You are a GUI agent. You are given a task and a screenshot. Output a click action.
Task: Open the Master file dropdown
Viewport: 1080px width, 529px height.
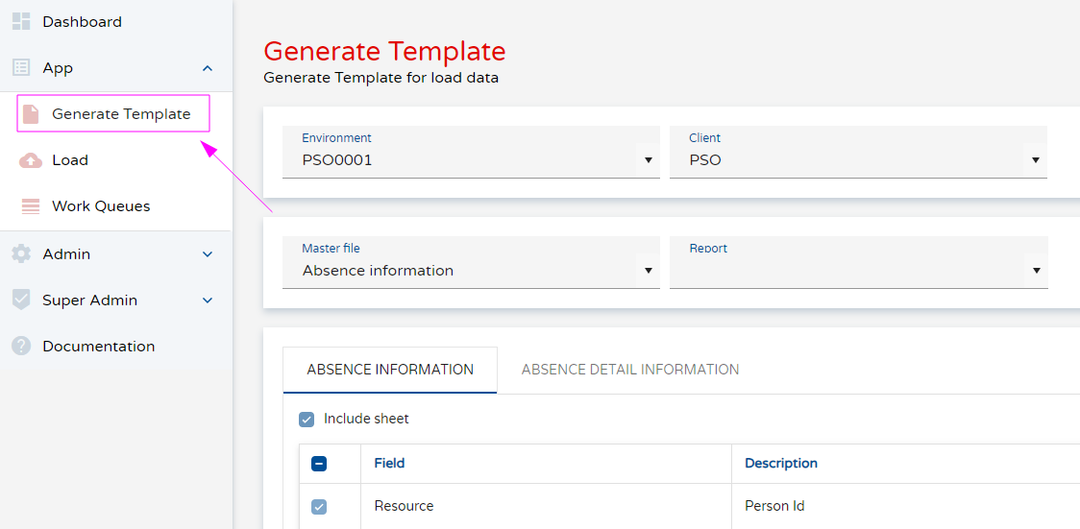coord(471,262)
